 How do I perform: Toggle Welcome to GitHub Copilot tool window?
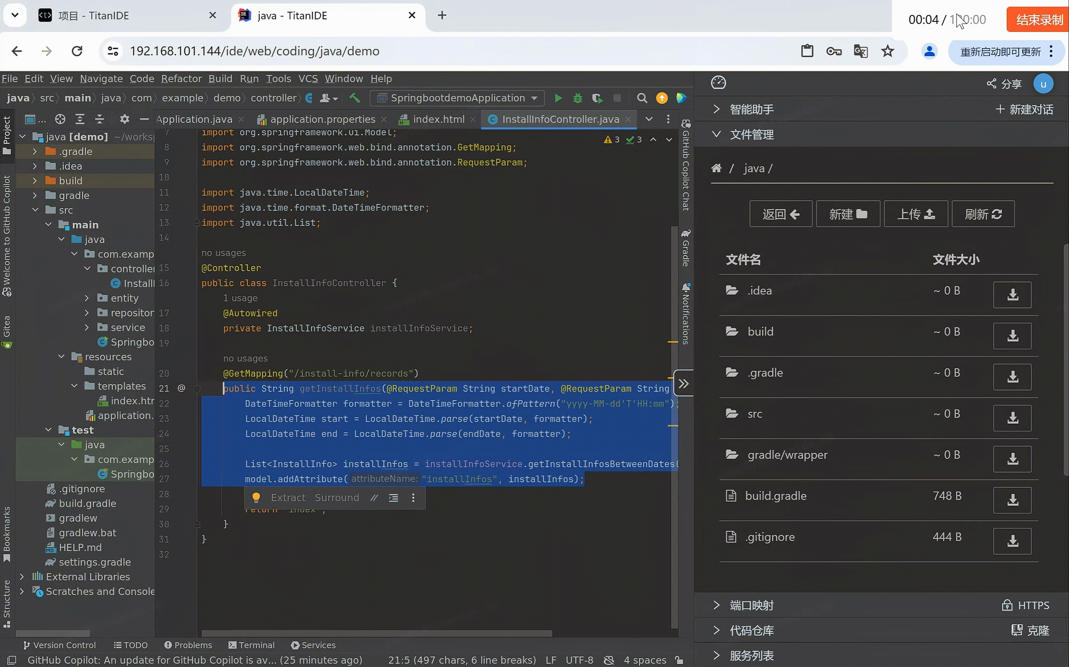pos(7,236)
